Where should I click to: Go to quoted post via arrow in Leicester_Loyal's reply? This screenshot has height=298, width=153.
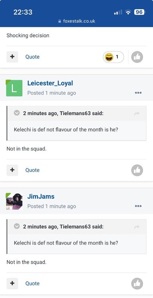coord(137,114)
